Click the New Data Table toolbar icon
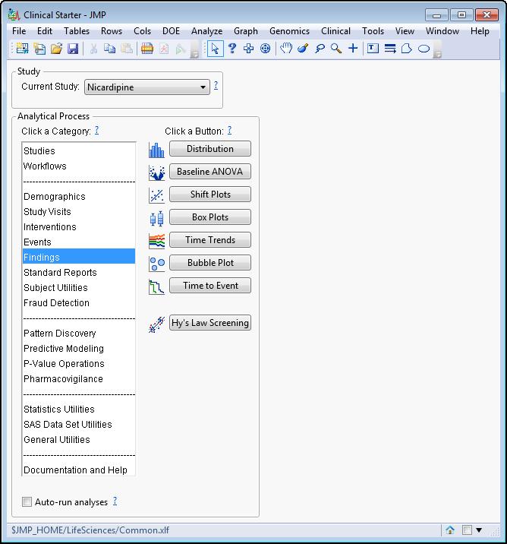 tap(22, 48)
